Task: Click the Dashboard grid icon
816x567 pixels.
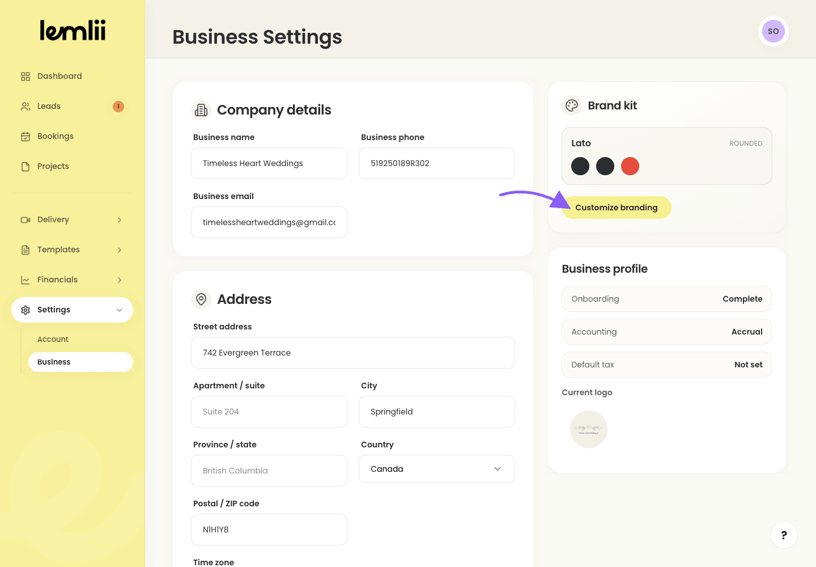Action: point(25,77)
